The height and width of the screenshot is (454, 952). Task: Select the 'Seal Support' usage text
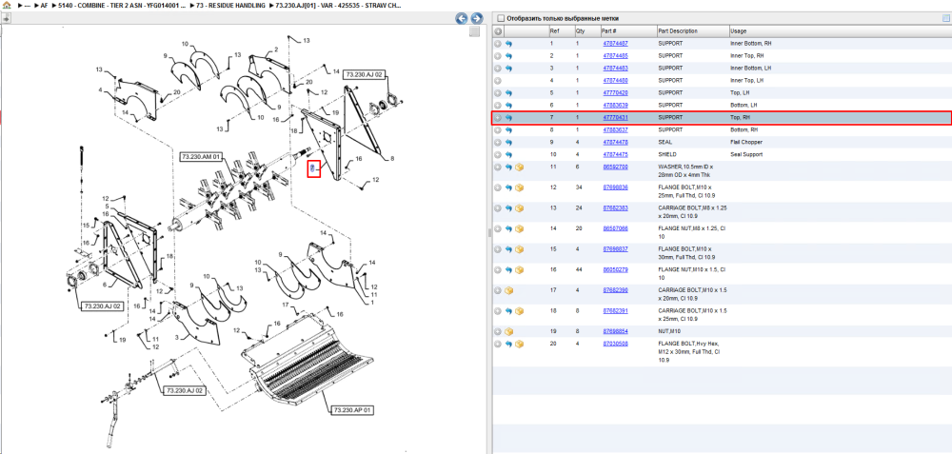point(745,154)
